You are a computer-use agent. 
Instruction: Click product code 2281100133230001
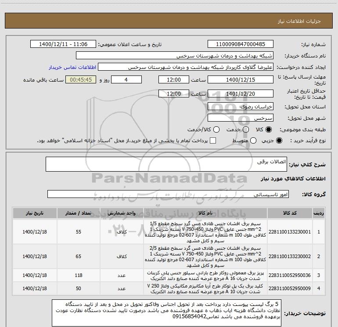290,232
